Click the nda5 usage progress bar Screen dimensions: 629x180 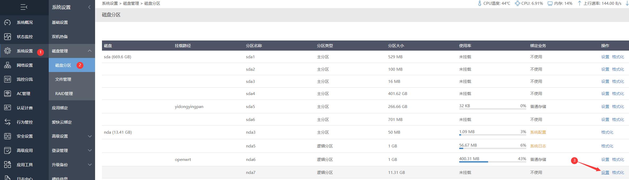click(x=493, y=148)
